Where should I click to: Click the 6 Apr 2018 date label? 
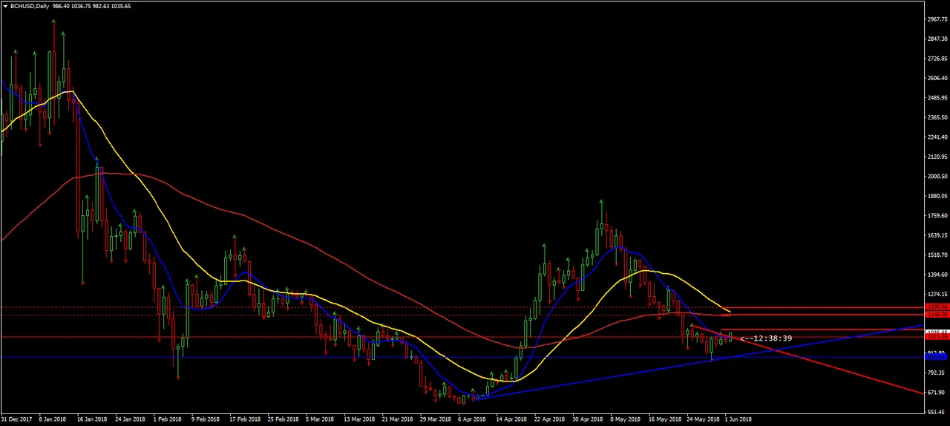pyautogui.click(x=472, y=419)
